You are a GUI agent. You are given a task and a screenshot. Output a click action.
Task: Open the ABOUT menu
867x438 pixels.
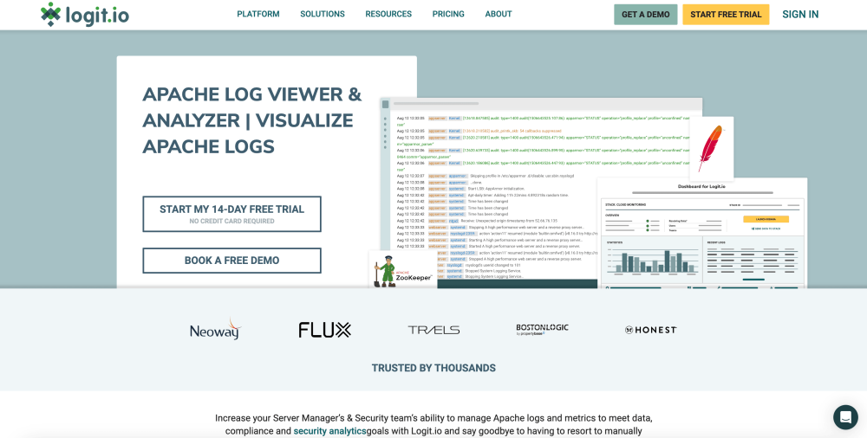point(499,15)
